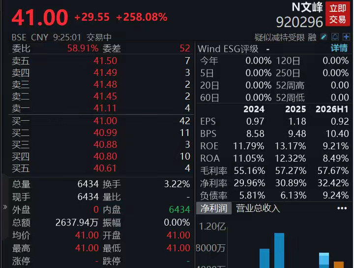The height and width of the screenshot is (268, 354).
Task: Open the 详情 ESG details link
Action: 339,48
